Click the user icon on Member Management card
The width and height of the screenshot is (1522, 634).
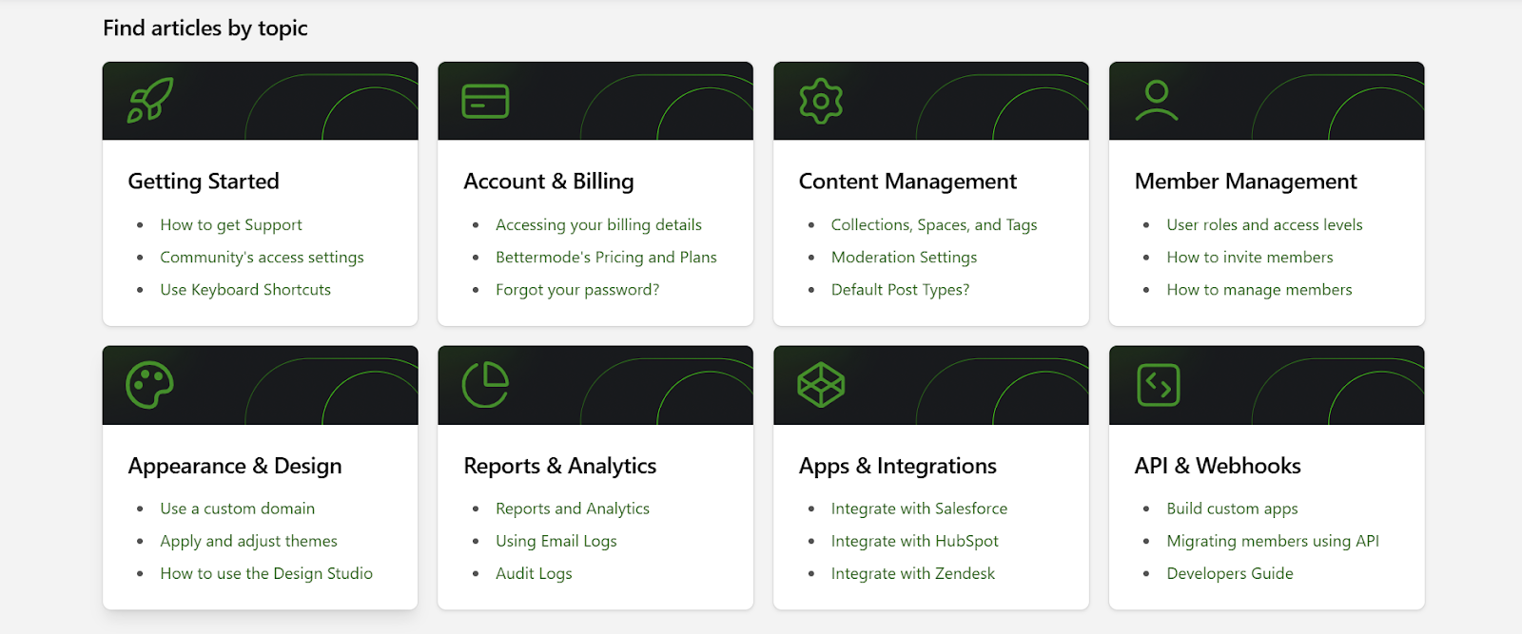[1157, 101]
